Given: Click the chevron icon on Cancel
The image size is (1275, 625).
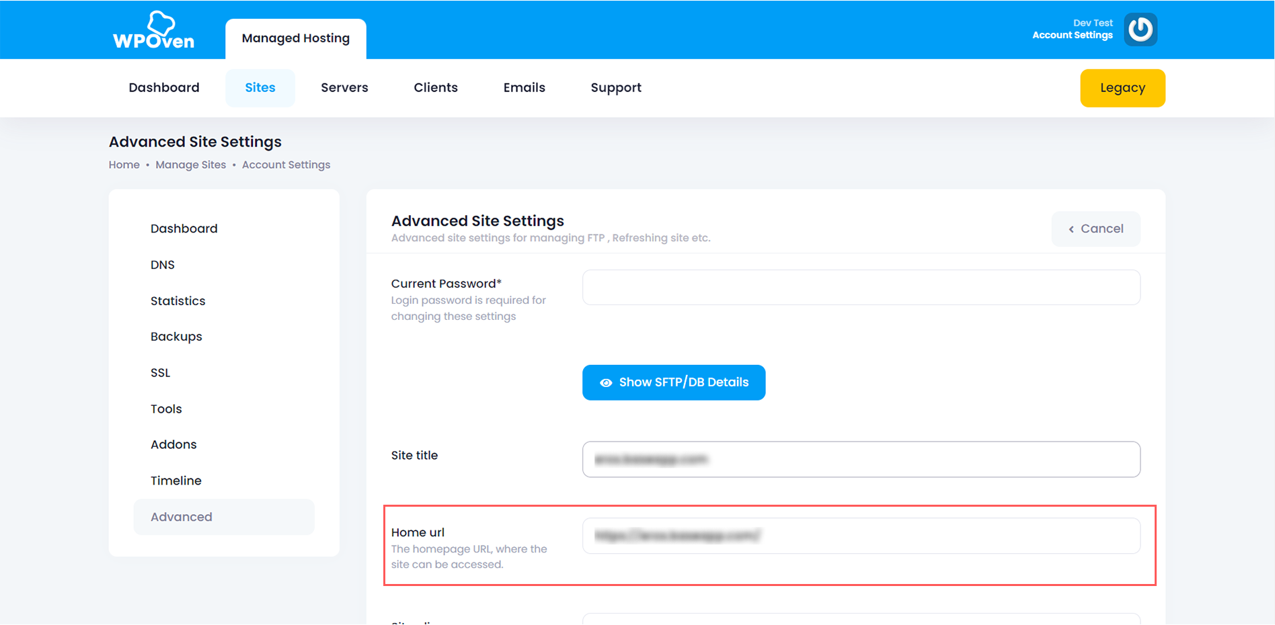Looking at the screenshot, I should (x=1071, y=229).
